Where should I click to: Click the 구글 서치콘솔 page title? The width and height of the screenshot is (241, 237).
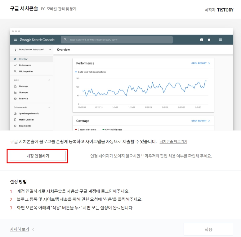click(x=24, y=8)
